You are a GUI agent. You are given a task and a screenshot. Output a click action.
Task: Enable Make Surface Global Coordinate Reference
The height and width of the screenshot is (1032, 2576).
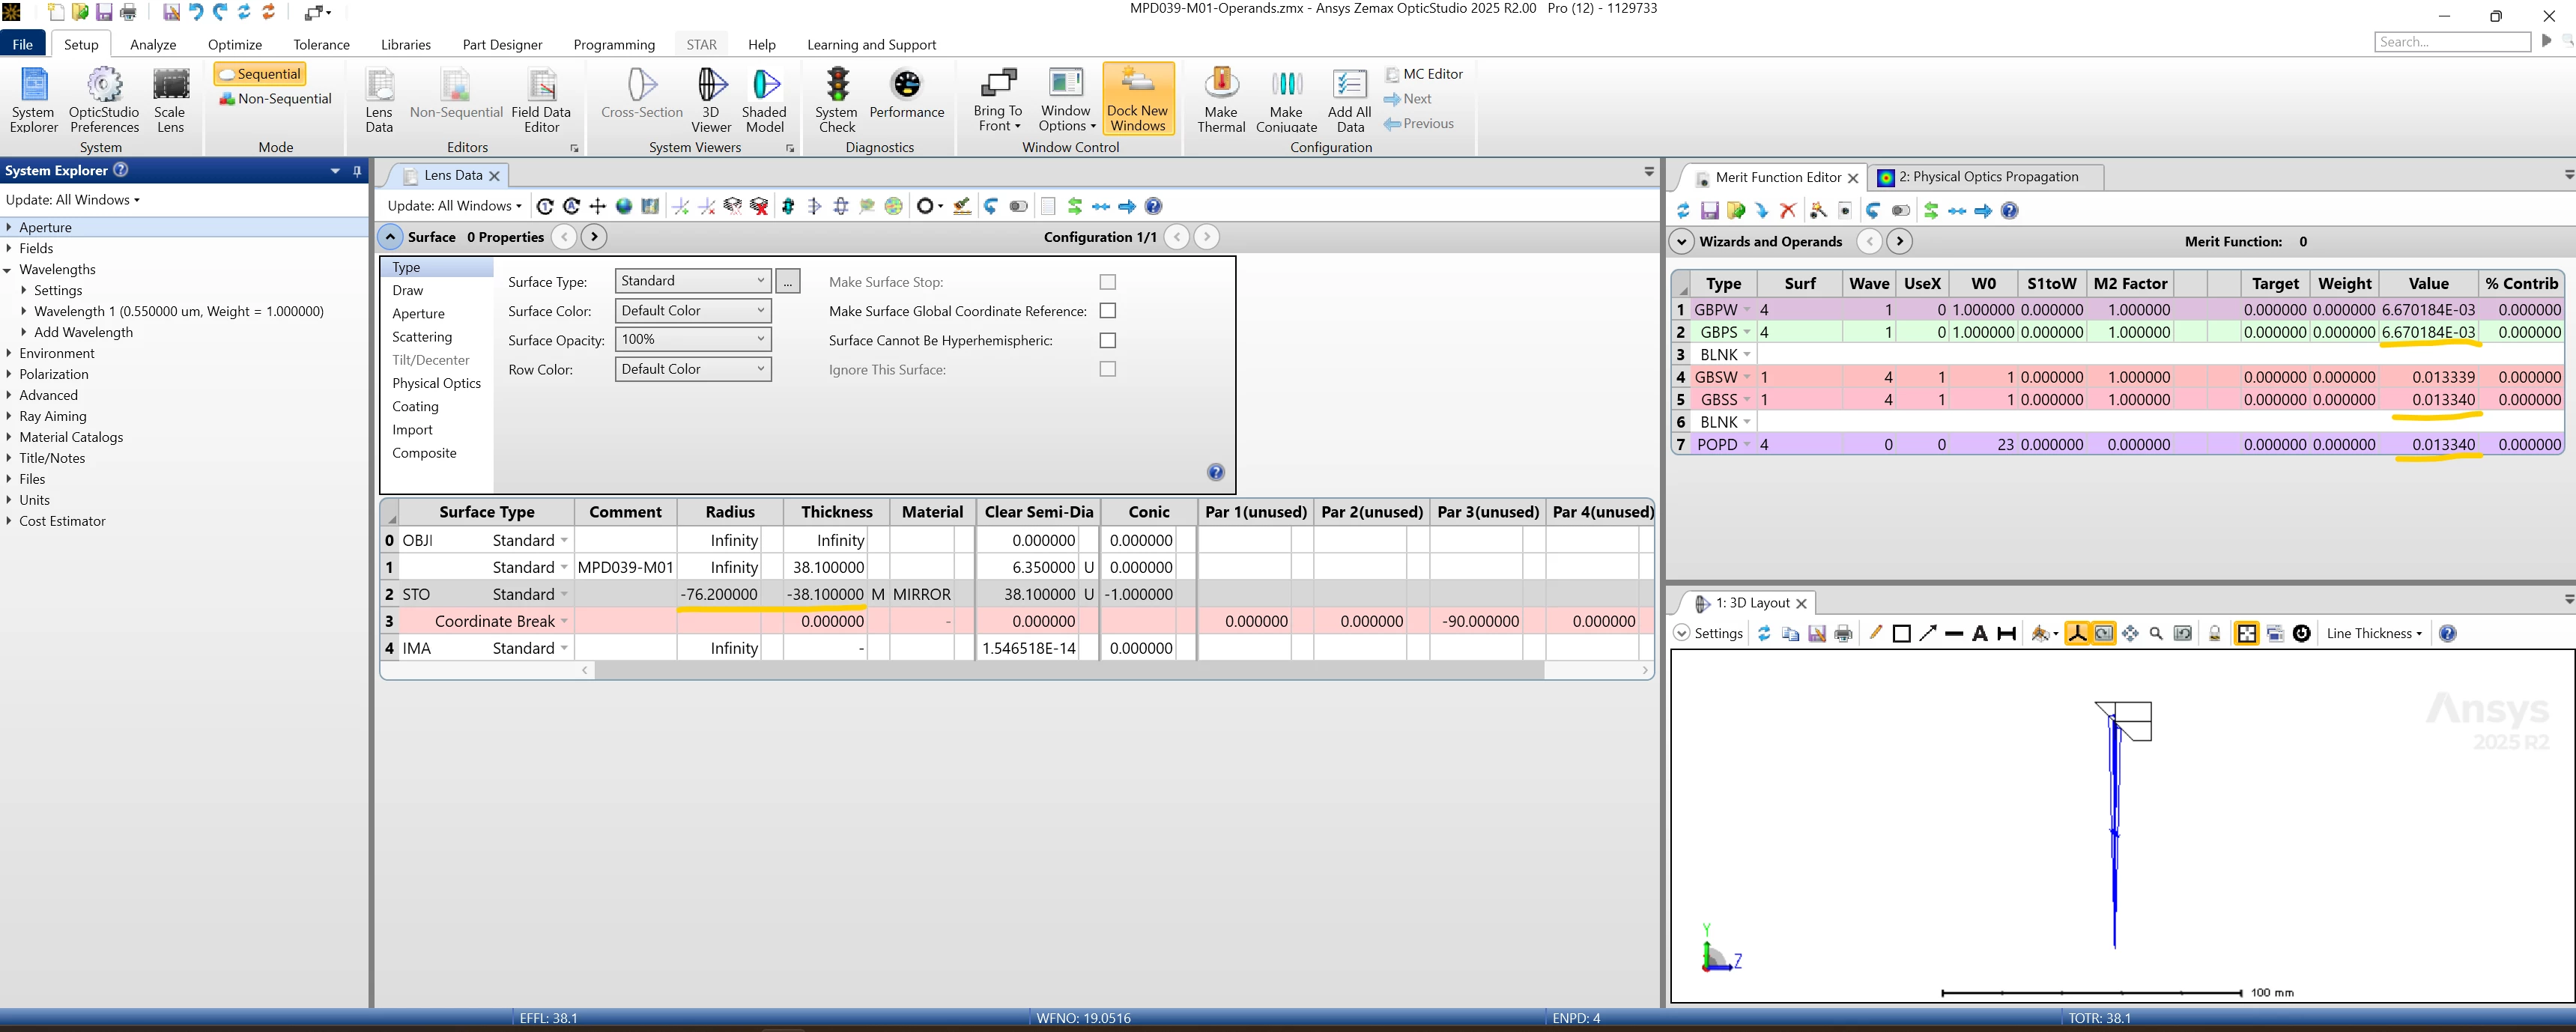(1107, 311)
